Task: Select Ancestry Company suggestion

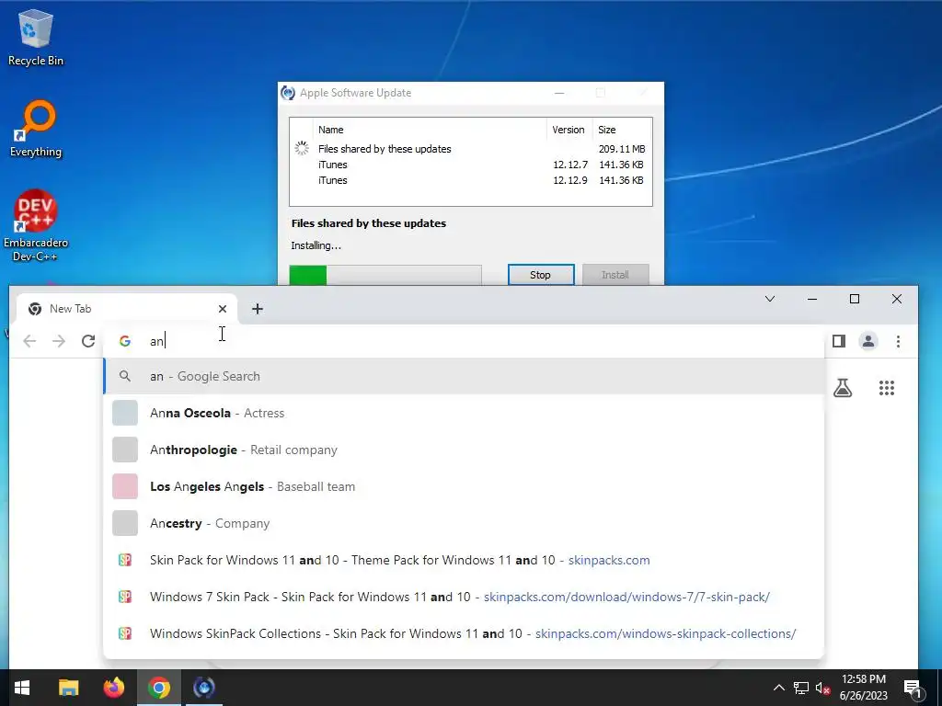Action: [x=464, y=523]
